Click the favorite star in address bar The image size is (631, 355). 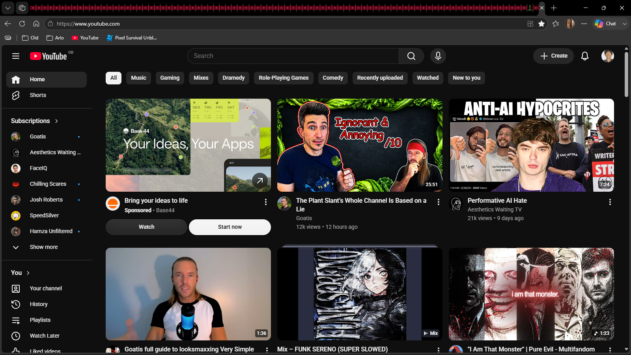[541, 24]
